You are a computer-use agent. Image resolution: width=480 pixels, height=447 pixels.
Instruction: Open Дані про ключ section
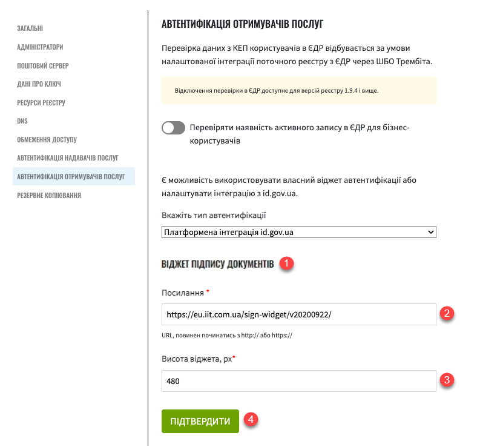pos(39,84)
